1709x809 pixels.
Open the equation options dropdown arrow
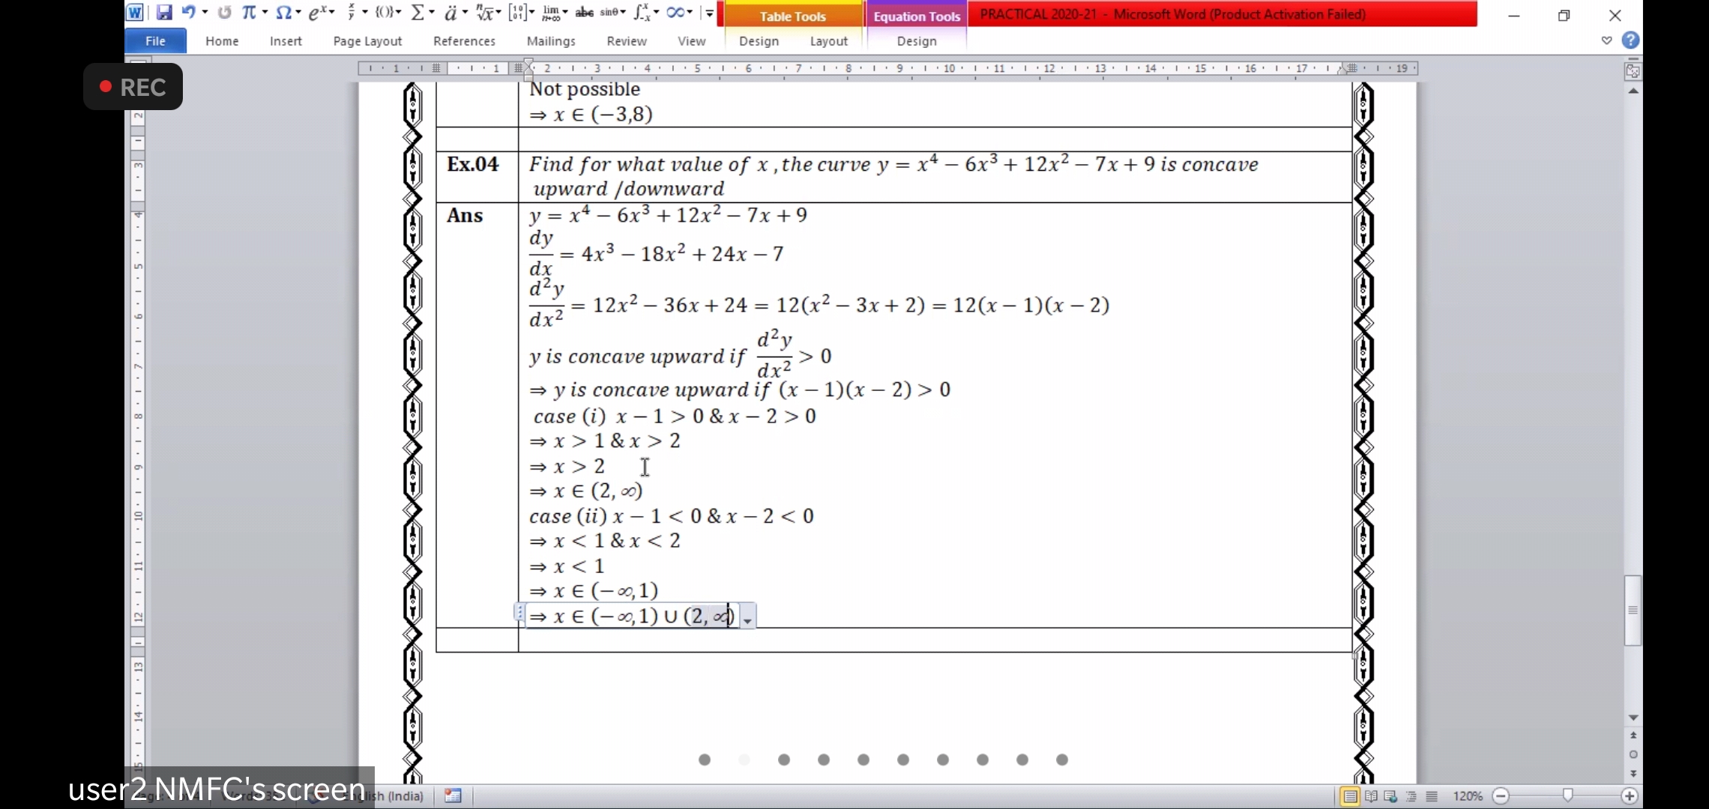(x=747, y=619)
